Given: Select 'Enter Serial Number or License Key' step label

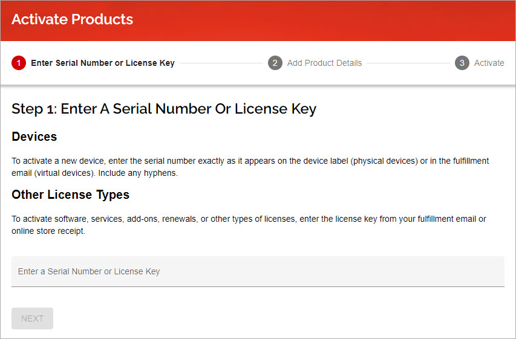Looking at the screenshot, I should pyautogui.click(x=103, y=63).
